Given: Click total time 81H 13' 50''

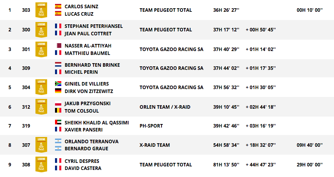Looking at the screenshot, I should pyautogui.click(x=226, y=164).
